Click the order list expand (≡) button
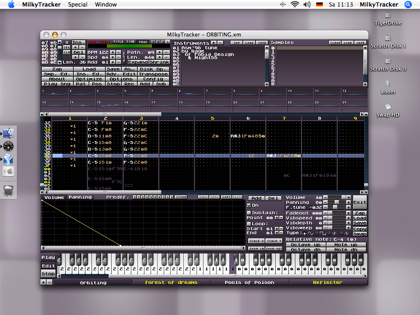The width and height of the screenshot is (420, 315). pyautogui.click(x=67, y=42)
